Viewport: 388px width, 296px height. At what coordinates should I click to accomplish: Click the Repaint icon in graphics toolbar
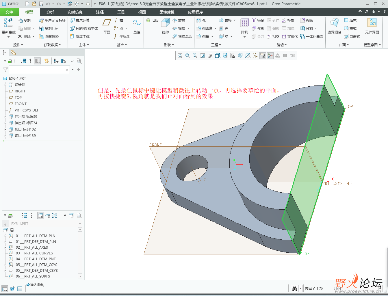[203, 55]
